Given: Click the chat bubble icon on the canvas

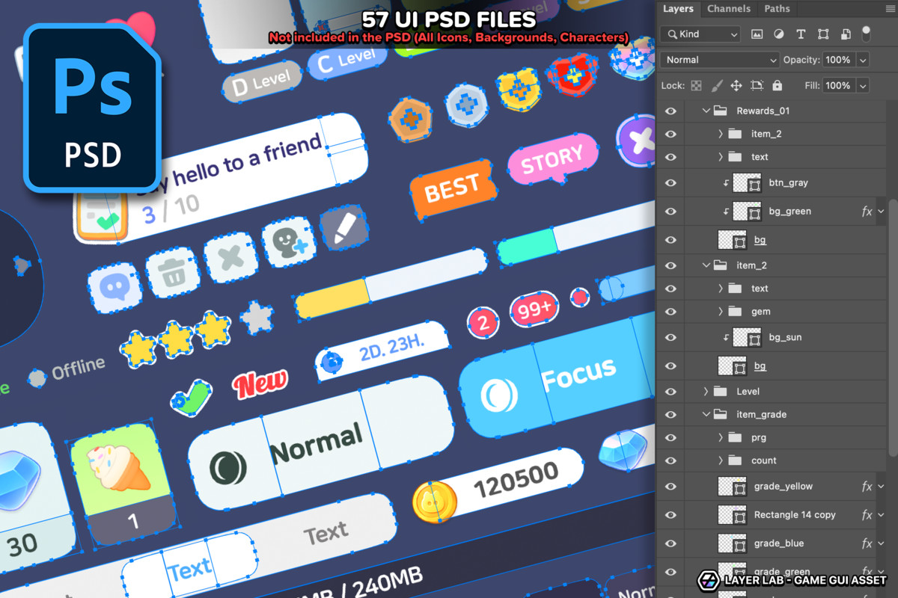Looking at the screenshot, I should [115, 286].
